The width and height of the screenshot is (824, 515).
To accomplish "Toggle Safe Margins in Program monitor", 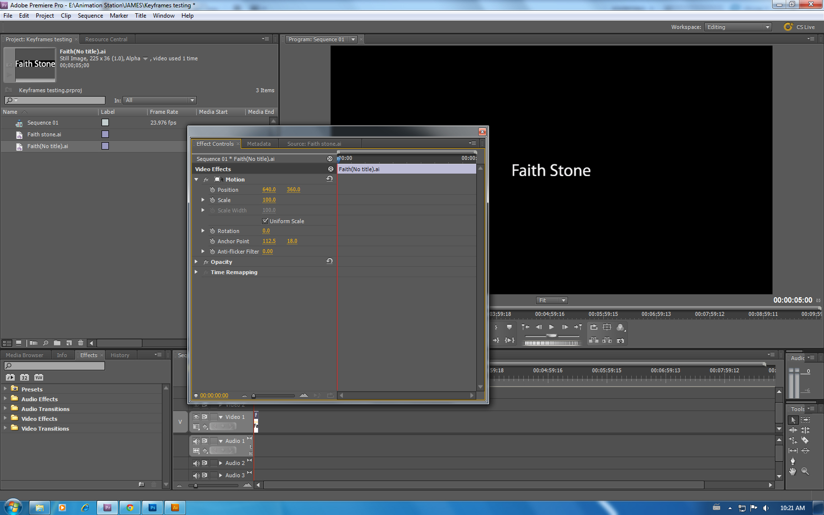I will pos(607,327).
